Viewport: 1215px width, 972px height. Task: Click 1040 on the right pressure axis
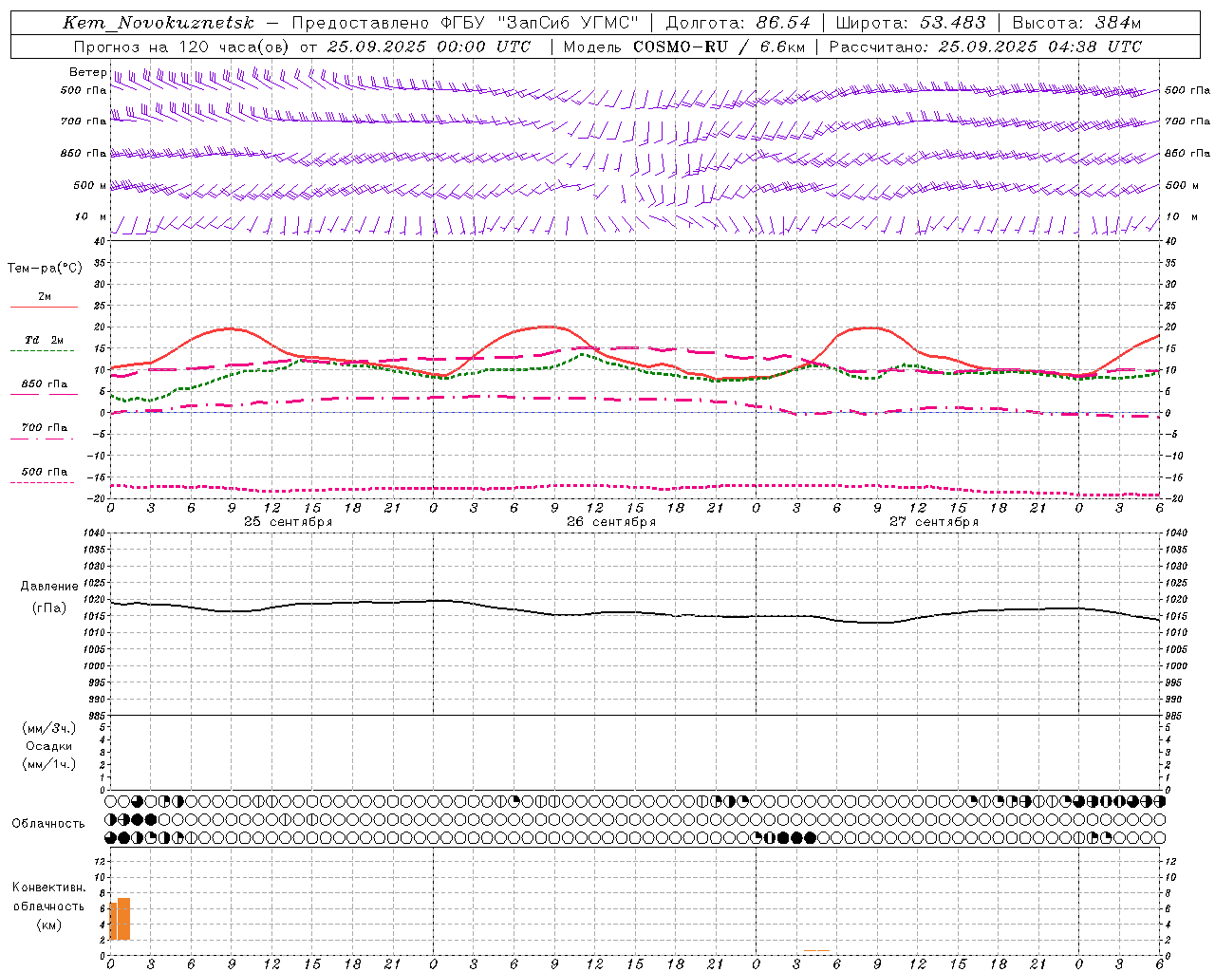[1176, 533]
